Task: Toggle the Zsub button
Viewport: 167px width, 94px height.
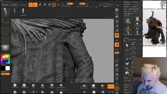Action: tap(87, 4)
